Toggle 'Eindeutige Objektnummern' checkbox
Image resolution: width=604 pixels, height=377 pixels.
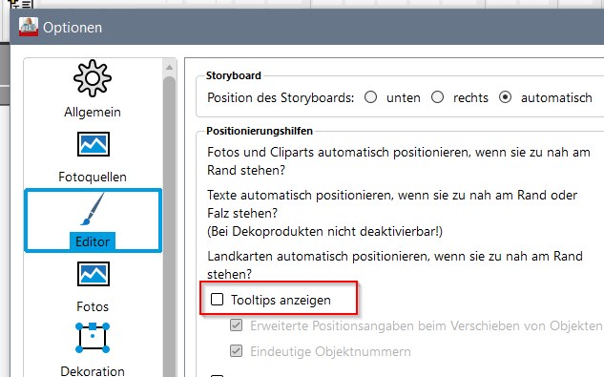point(236,351)
